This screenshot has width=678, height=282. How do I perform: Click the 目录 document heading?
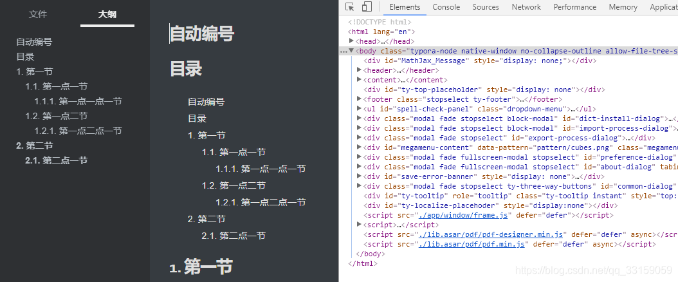pyautogui.click(x=185, y=69)
